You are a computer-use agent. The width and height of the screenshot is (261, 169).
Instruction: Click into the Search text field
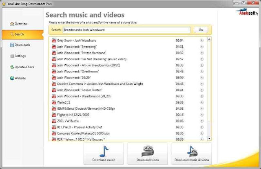click(127, 30)
